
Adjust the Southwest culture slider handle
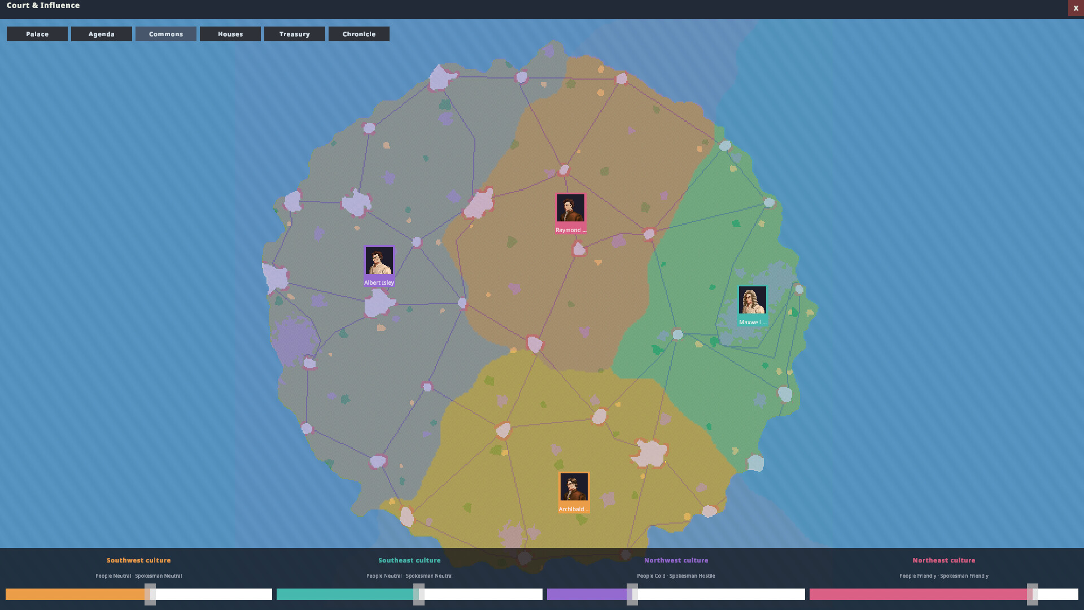(x=150, y=594)
